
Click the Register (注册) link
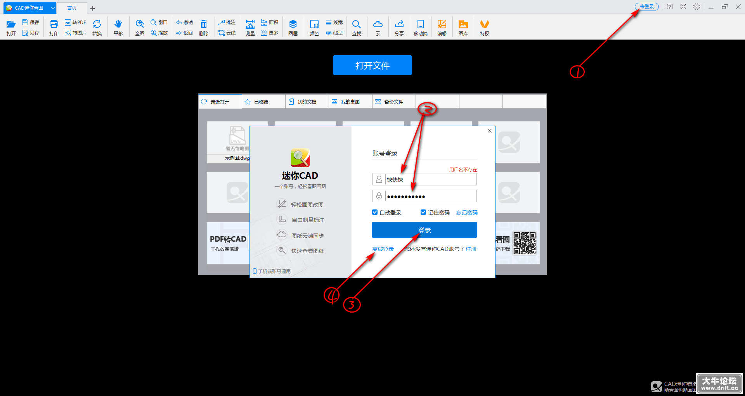point(471,249)
